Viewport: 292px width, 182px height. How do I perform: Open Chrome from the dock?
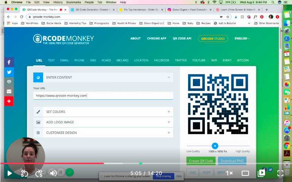[287, 146]
